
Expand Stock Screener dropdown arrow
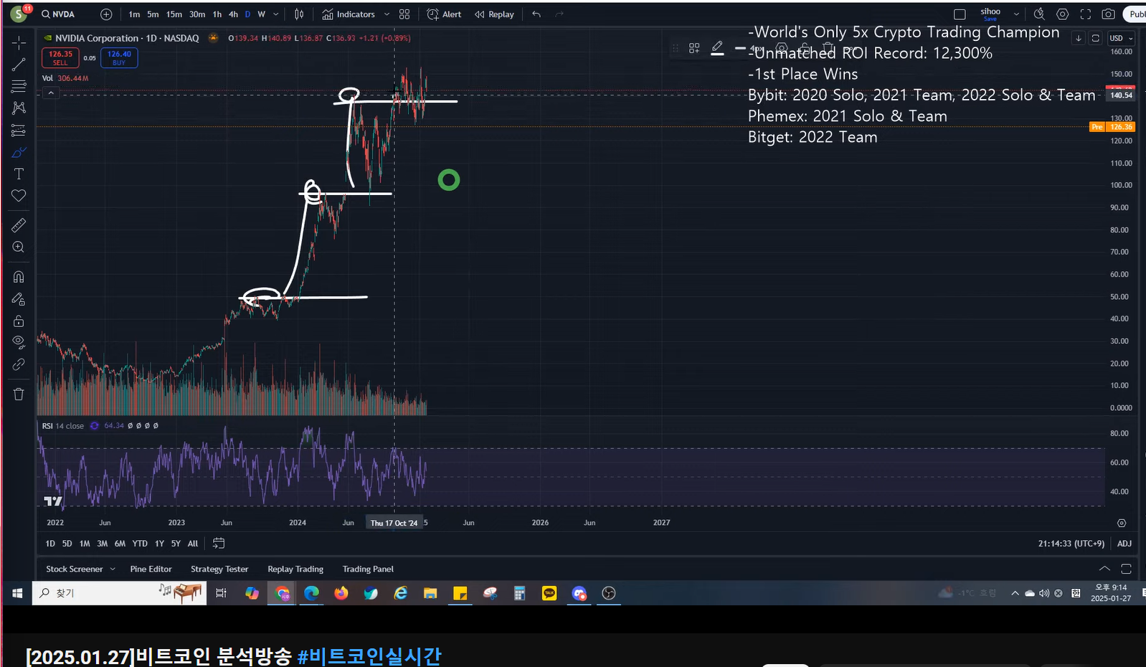pyautogui.click(x=113, y=569)
